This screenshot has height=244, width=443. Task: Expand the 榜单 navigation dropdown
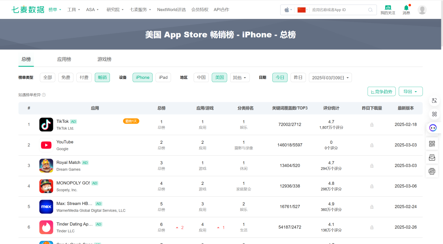point(55,9)
